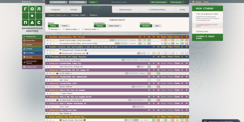
Task: Open the РЕЗУЛЬТАТЫ tab
Action: 125,10
